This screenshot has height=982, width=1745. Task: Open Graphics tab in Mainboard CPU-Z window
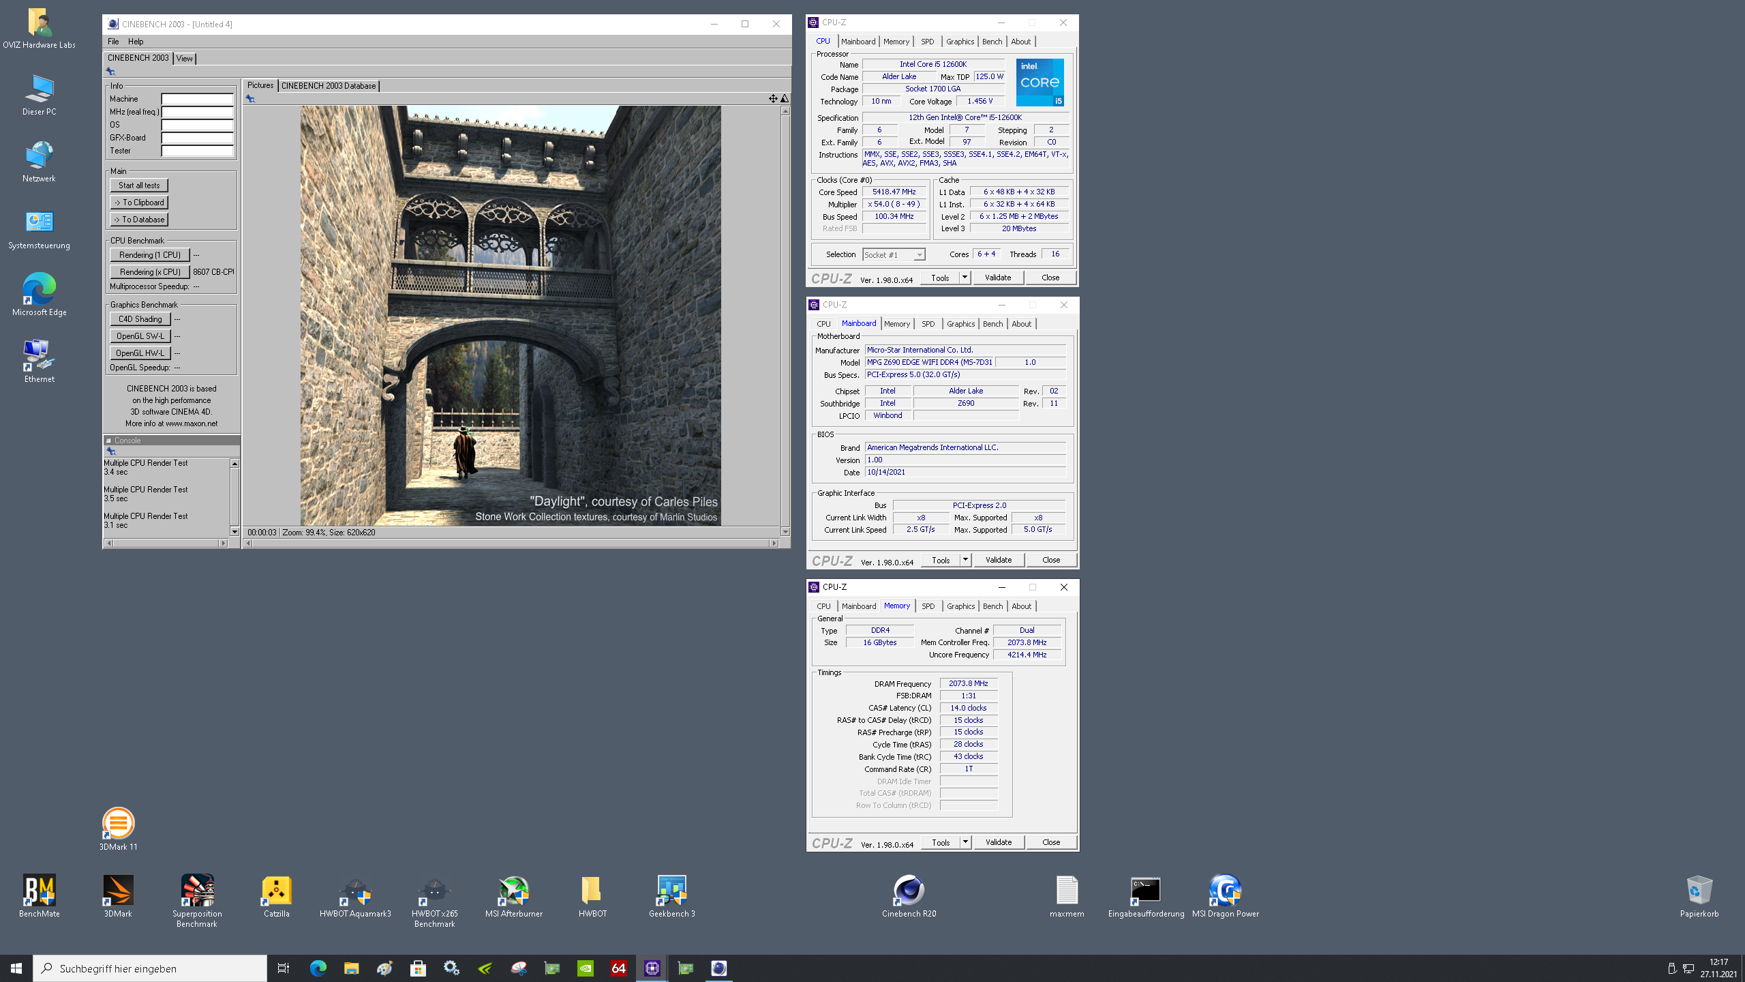coord(960,324)
